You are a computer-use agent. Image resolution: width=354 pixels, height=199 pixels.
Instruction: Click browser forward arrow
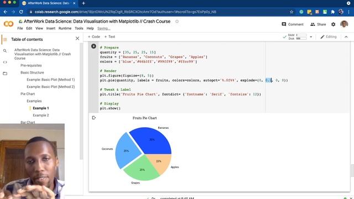click(x=13, y=12)
